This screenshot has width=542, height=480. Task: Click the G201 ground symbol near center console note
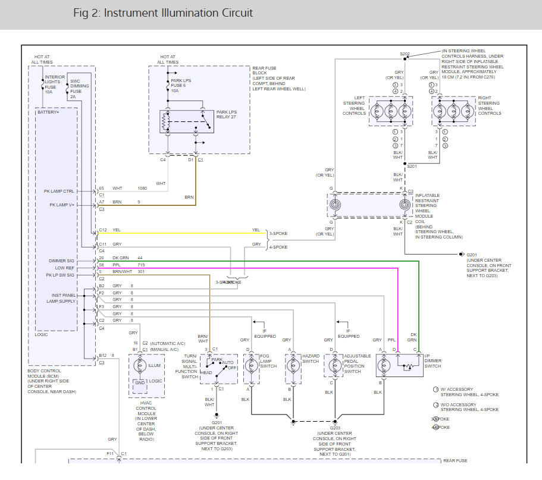point(462,255)
